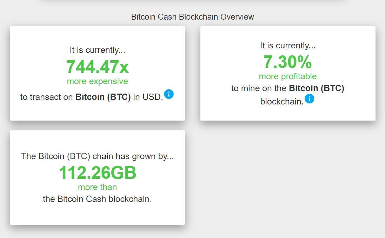Click the 112.26GB chain growth figure
385x238 pixels.
(x=98, y=173)
